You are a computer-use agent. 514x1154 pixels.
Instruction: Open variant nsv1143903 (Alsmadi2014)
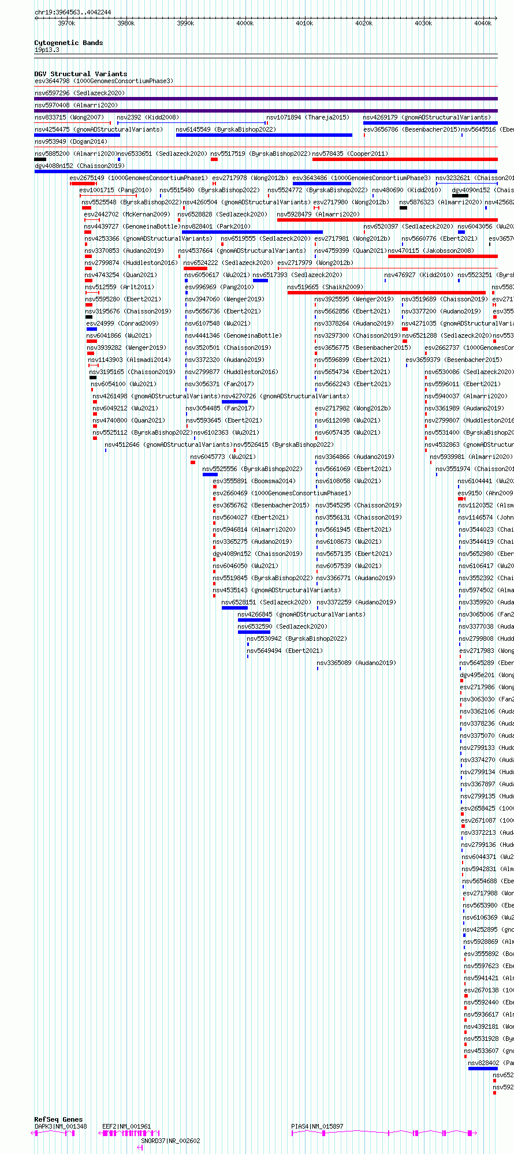(x=129, y=360)
